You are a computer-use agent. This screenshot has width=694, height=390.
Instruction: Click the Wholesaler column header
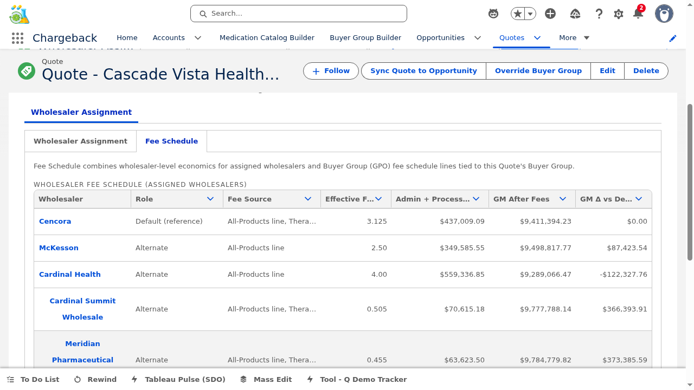point(82,199)
